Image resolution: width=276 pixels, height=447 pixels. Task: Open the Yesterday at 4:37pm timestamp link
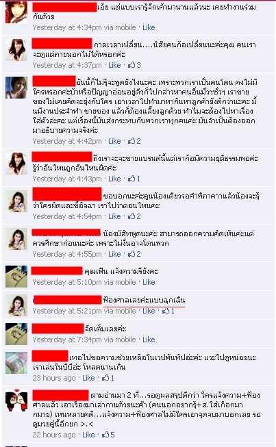tap(67, 65)
